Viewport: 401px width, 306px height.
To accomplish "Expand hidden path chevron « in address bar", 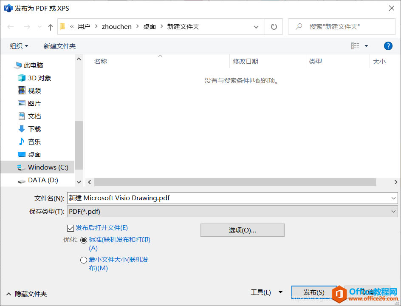I will (72, 27).
